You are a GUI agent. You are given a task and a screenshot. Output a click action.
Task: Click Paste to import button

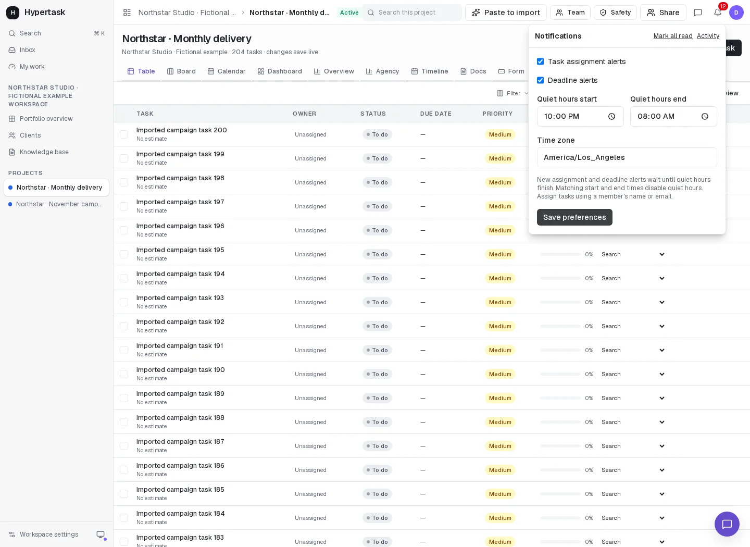point(506,13)
